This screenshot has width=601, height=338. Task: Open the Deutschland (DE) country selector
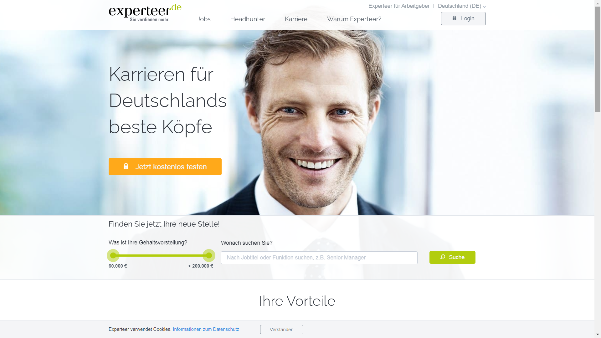(461, 6)
